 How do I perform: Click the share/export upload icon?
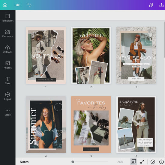(161, 5)
